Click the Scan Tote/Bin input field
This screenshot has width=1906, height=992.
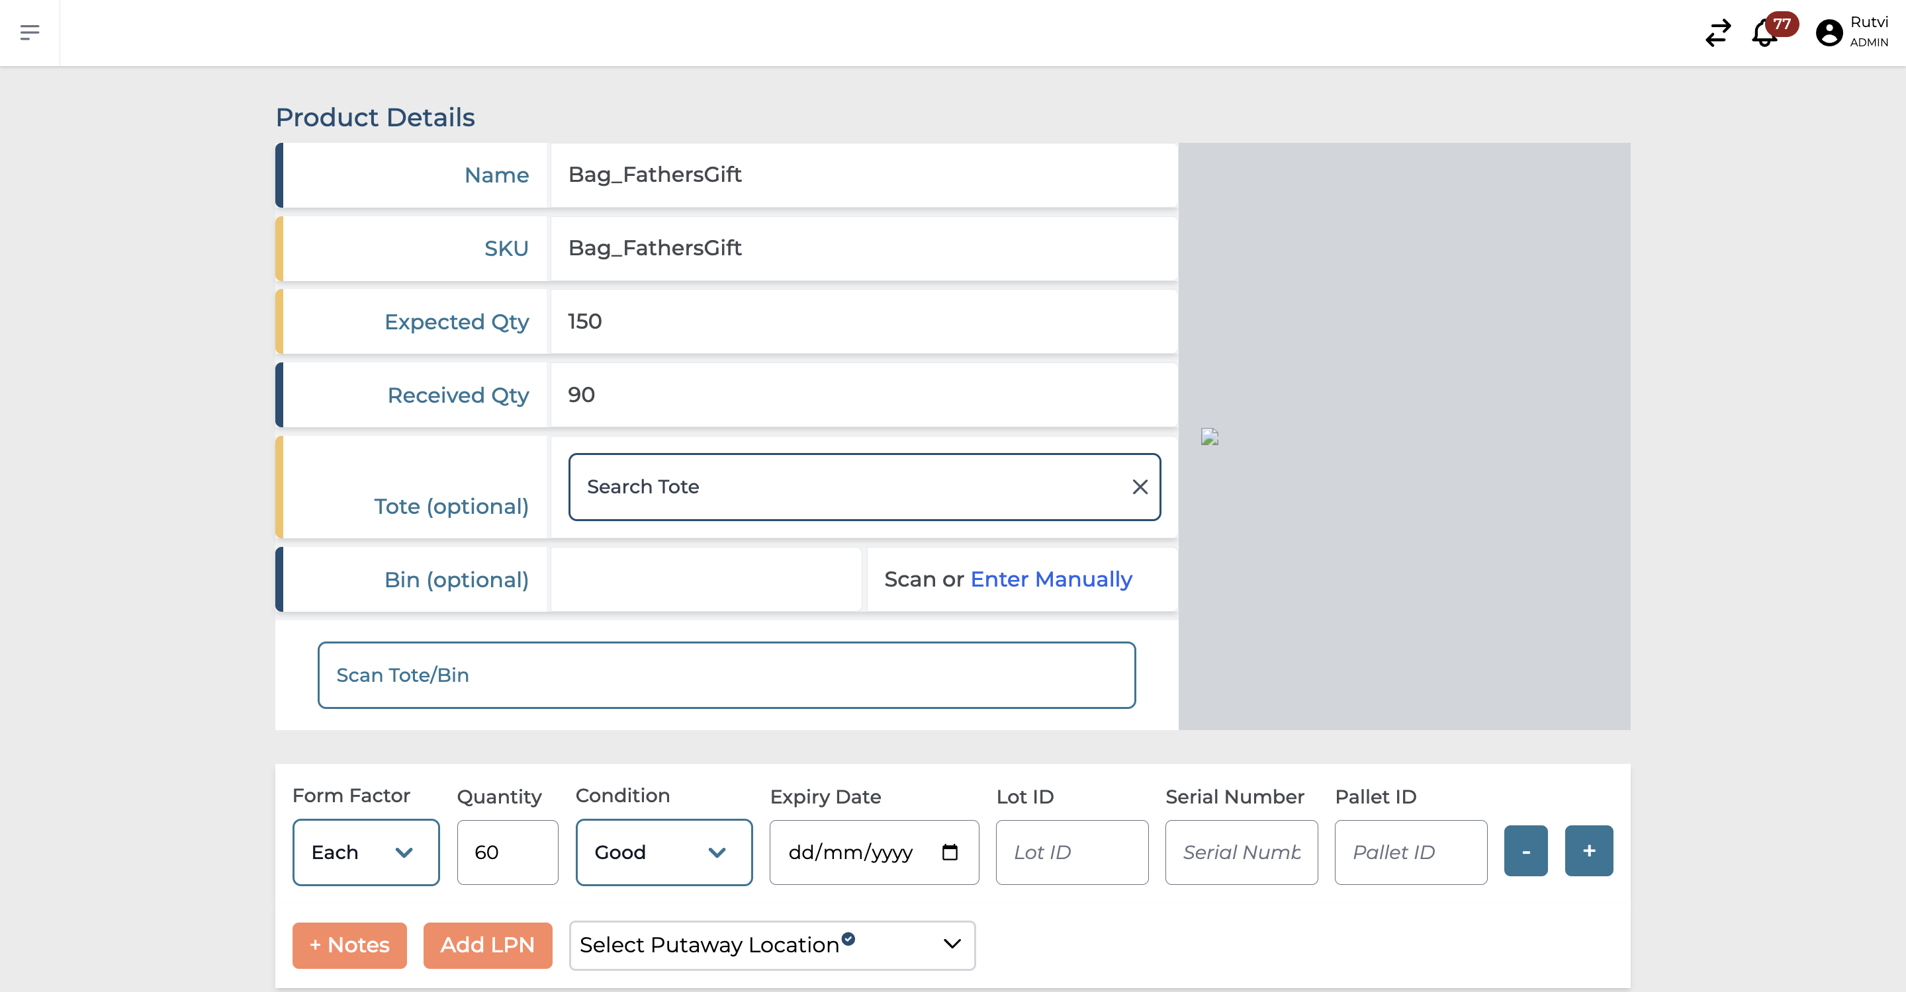point(726,675)
